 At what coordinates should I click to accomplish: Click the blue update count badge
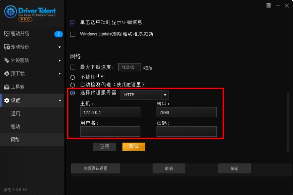[x=58, y=34]
